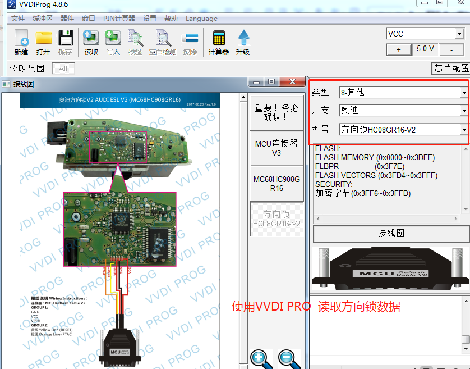This screenshot has height=369, width=470.
Task: Select the 重要！务必确认！ tab
Action: pos(277,112)
